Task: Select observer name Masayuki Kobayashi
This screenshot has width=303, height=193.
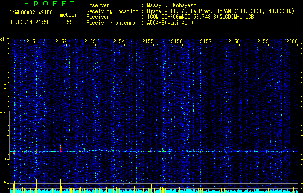Action: pyautogui.click(x=173, y=5)
